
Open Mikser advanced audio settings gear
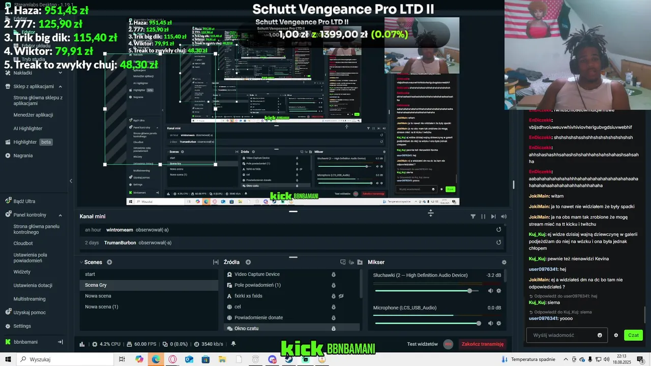click(x=504, y=262)
